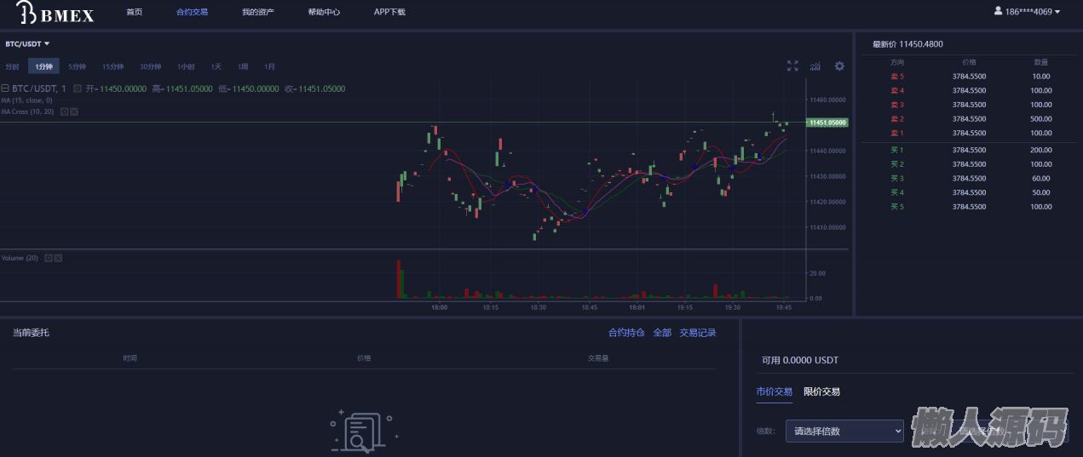Click the BMEX logo

pyautogui.click(x=55, y=13)
